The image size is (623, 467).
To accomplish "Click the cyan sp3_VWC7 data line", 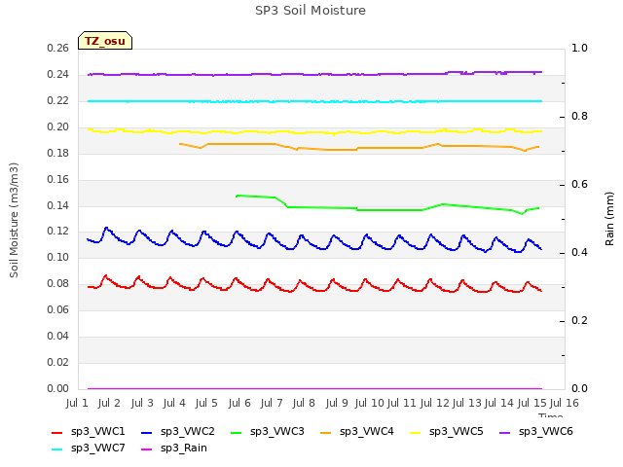I will coord(314,101).
